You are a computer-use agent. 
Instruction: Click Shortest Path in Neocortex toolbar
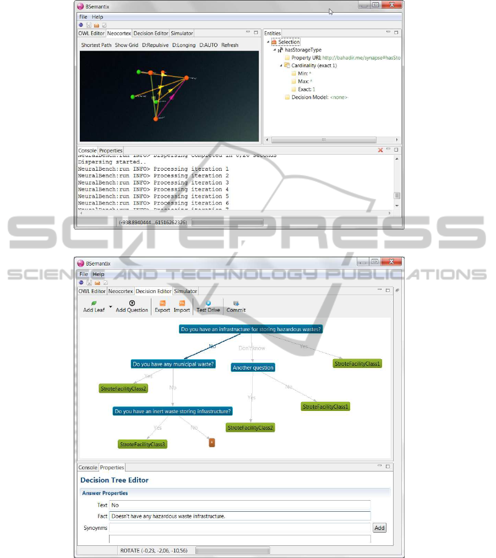tap(96, 45)
